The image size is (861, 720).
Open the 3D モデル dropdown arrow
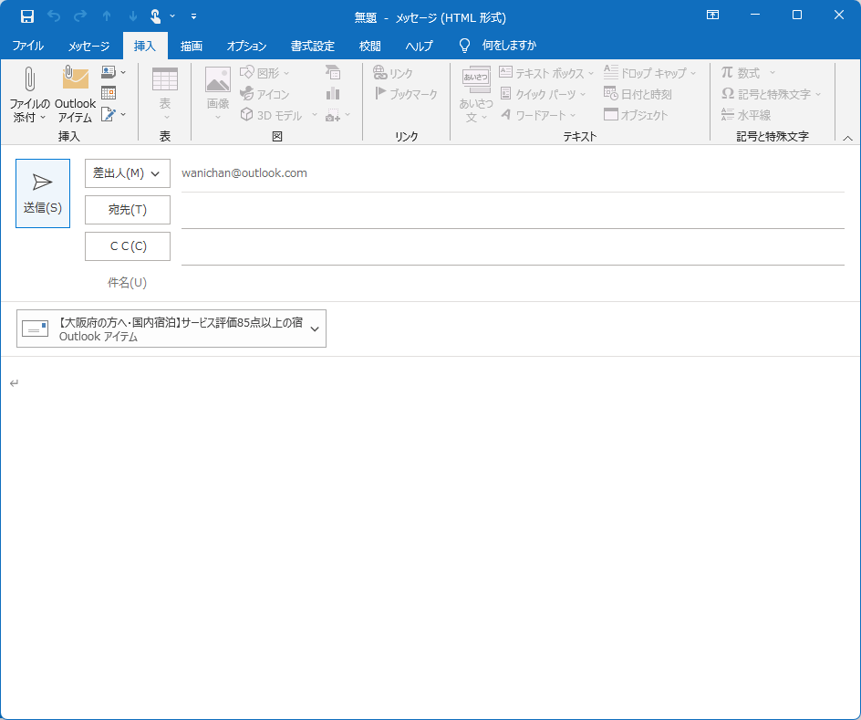[314, 115]
